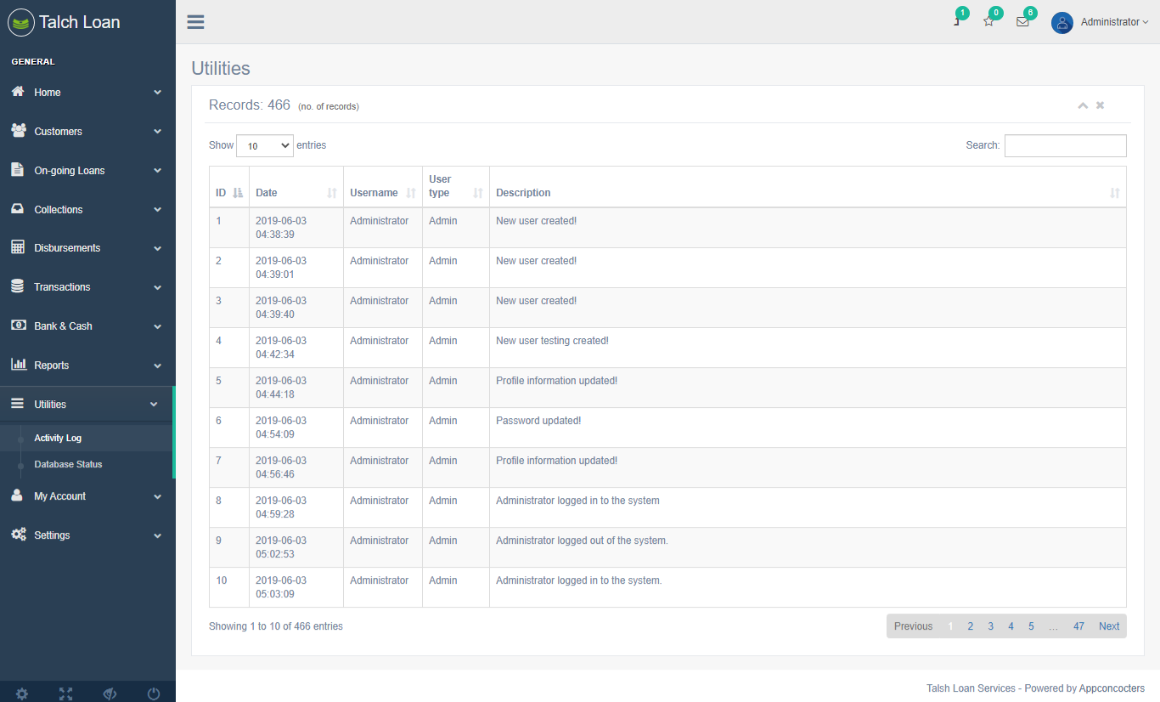This screenshot has width=1160, height=702.
Task: Collapse the Records panel with chevron
Action: coord(1083,105)
